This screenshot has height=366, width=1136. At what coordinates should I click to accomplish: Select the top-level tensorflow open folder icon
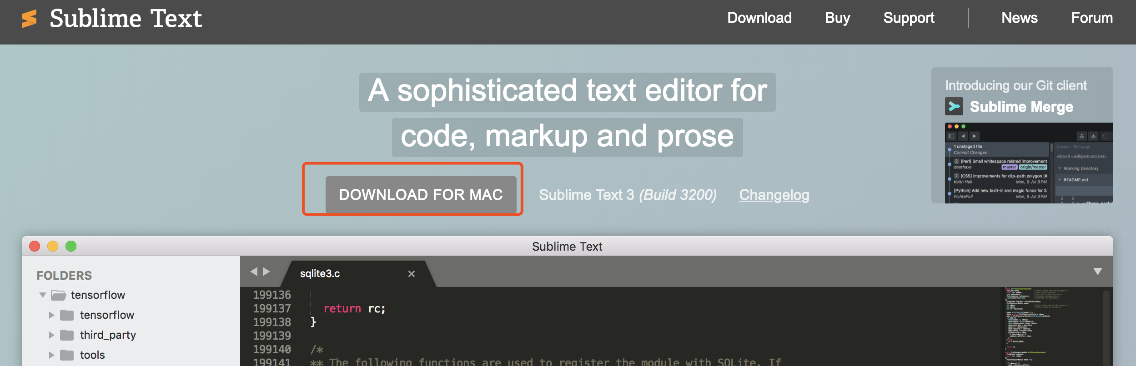coord(58,295)
